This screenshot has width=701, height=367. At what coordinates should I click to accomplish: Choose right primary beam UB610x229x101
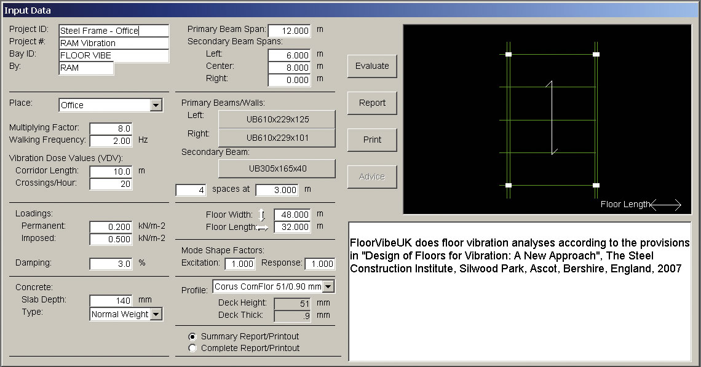pyautogui.click(x=277, y=138)
